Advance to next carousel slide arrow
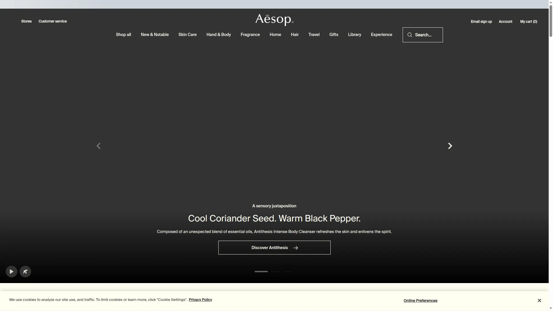This screenshot has height=311, width=553. [450, 146]
